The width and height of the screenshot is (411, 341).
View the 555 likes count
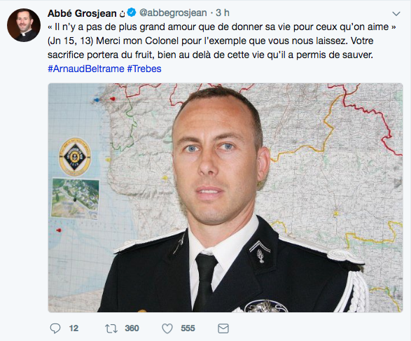pos(188,328)
